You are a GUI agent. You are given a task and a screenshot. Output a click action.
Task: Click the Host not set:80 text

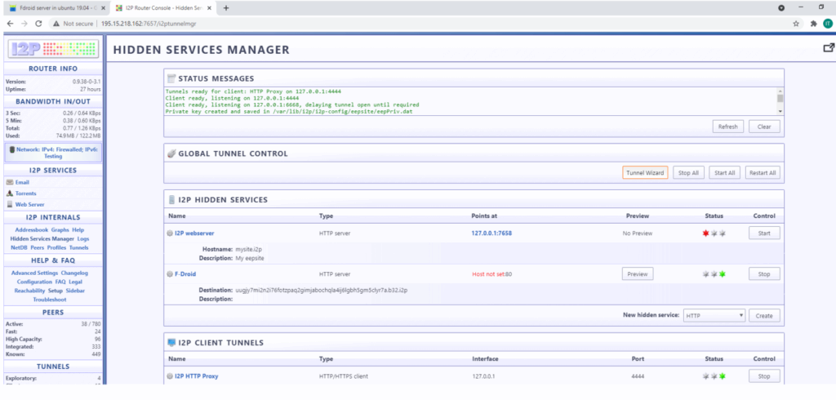[x=492, y=274]
